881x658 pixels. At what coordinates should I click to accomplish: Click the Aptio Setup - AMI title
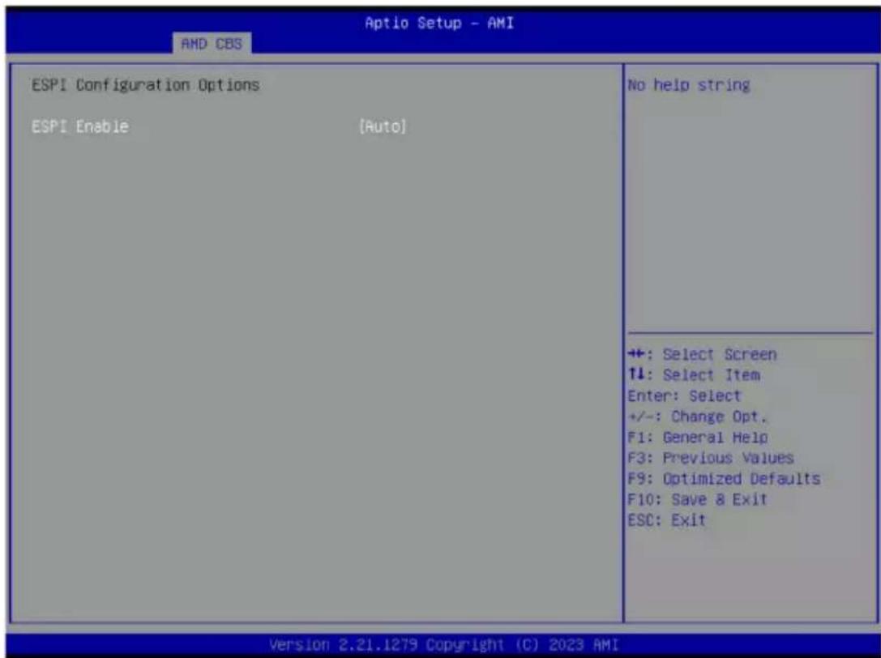point(439,23)
